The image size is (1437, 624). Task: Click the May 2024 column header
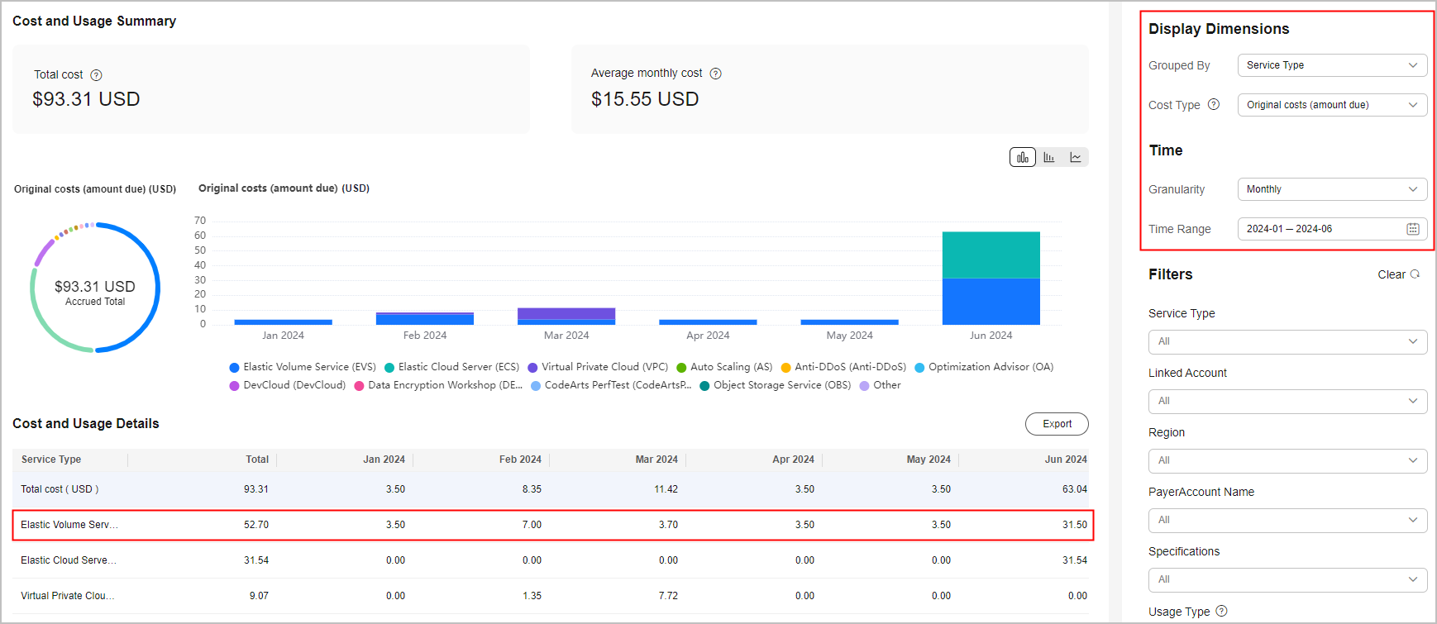tap(929, 460)
